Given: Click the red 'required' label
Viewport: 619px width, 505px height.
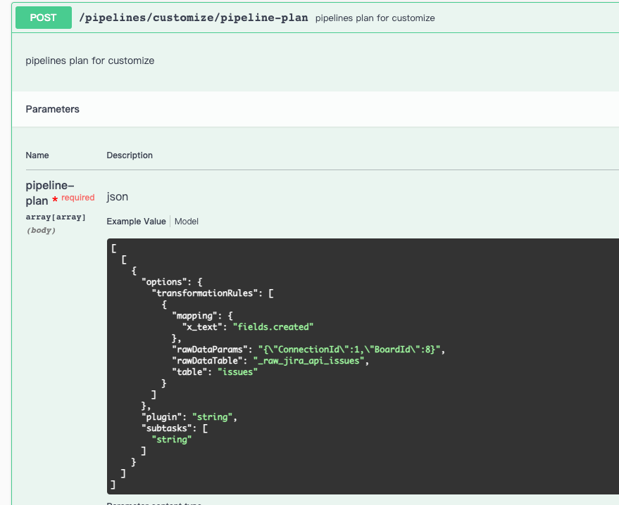Looking at the screenshot, I should point(77,198).
